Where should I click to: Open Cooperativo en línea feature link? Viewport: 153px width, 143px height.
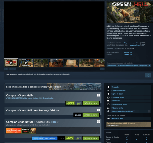[119, 91]
